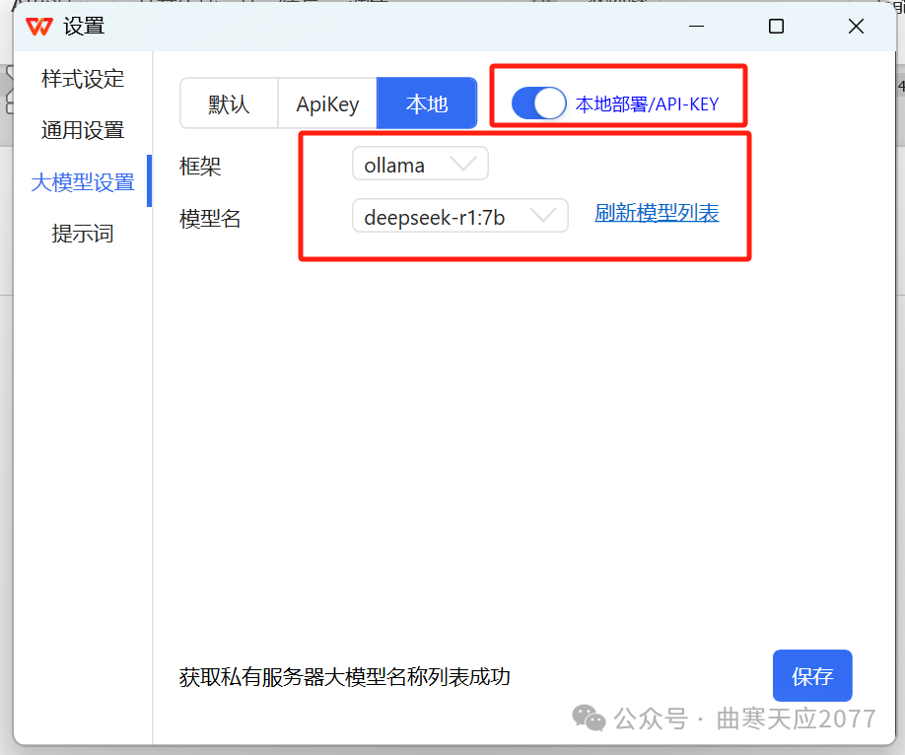Viewport: 905px width, 755px height.
Task: Select the 本地 mode tab
Action: [427, 103]
